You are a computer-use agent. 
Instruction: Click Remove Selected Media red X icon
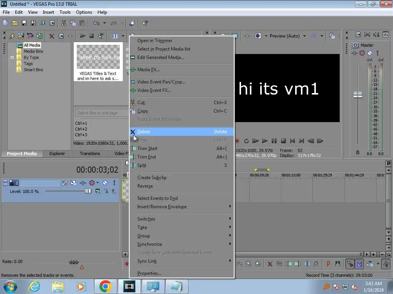52,36
